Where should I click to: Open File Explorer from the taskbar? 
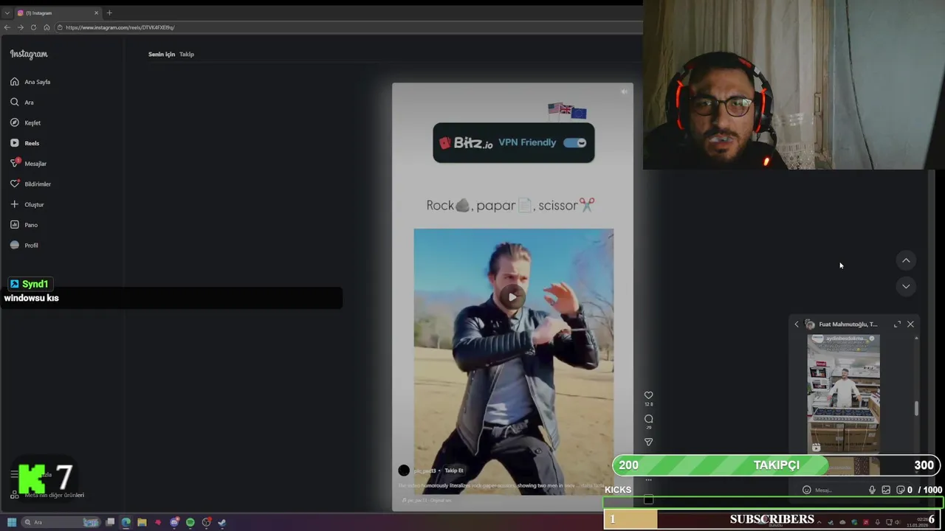click(x=142, y=522)
